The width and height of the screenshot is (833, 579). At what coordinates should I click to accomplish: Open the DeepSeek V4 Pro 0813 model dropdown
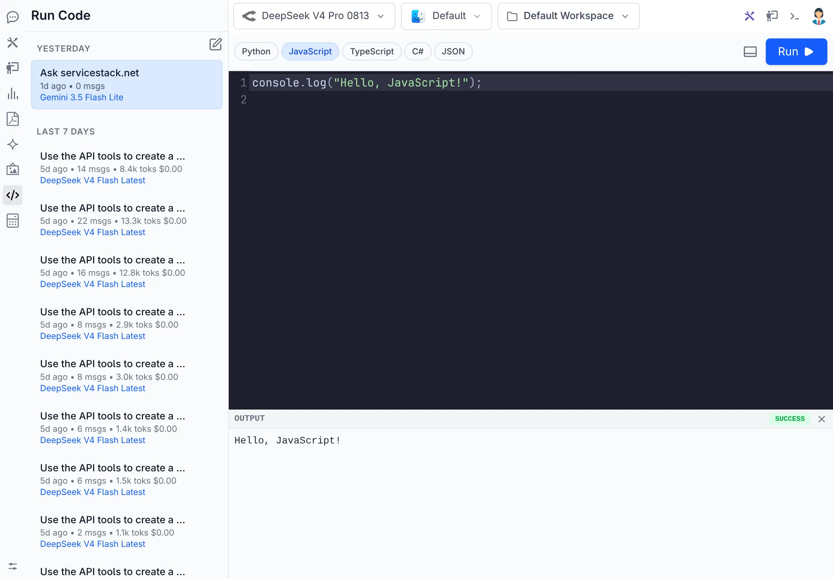314,16
